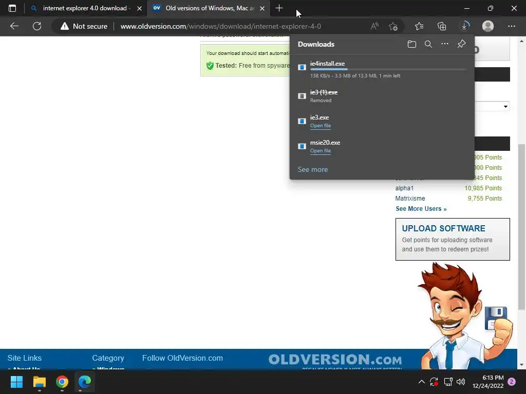Screen dimensions: 526x394
Task: Open the clock and date 6:13 PM
Action: (488, 382)
